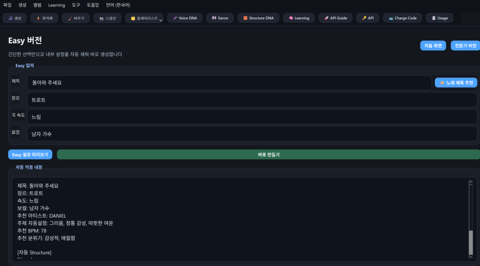Image resolution: width=480 pixels, height=266 pixels.
Task: Click the preview scrollbar up arrow
Action: 471,182
